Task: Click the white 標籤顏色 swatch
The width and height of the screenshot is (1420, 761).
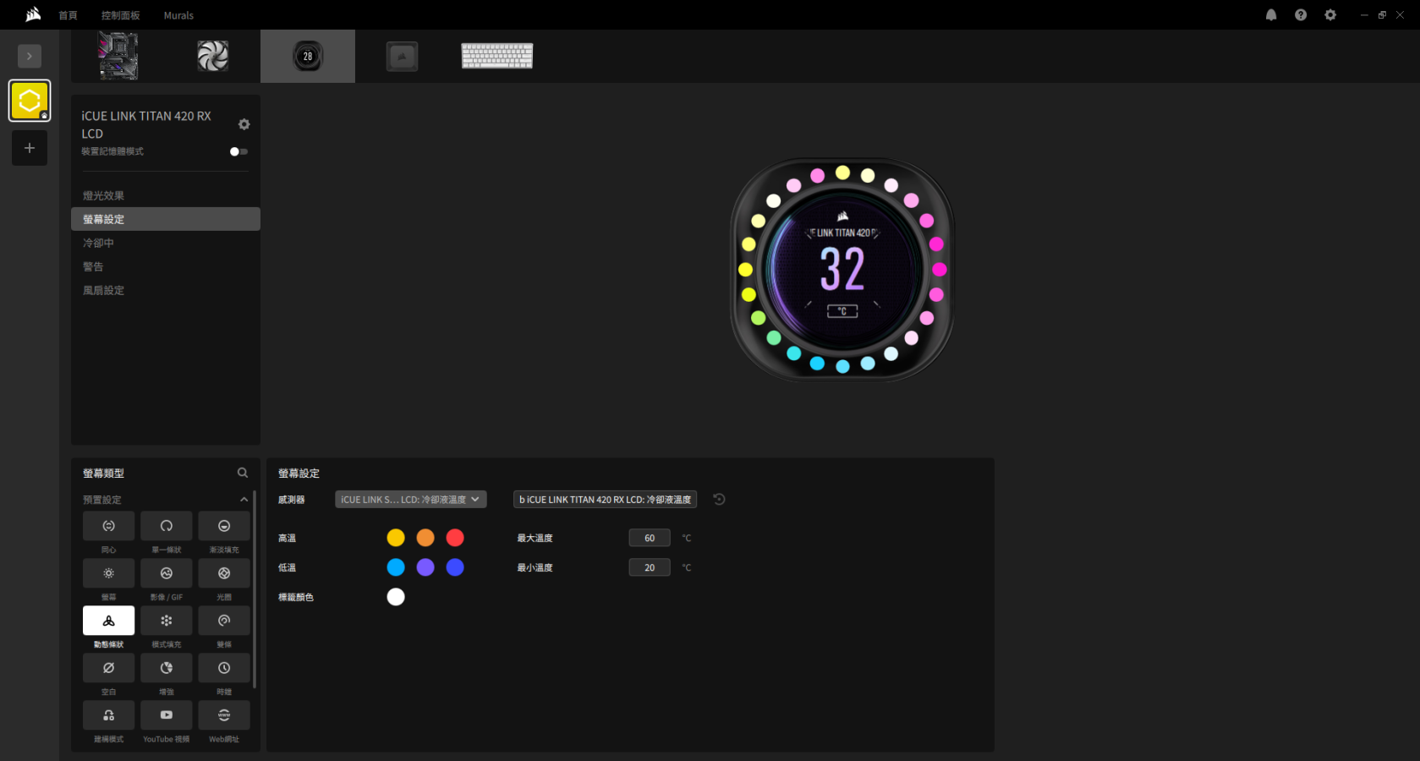Action: [396, 597]
